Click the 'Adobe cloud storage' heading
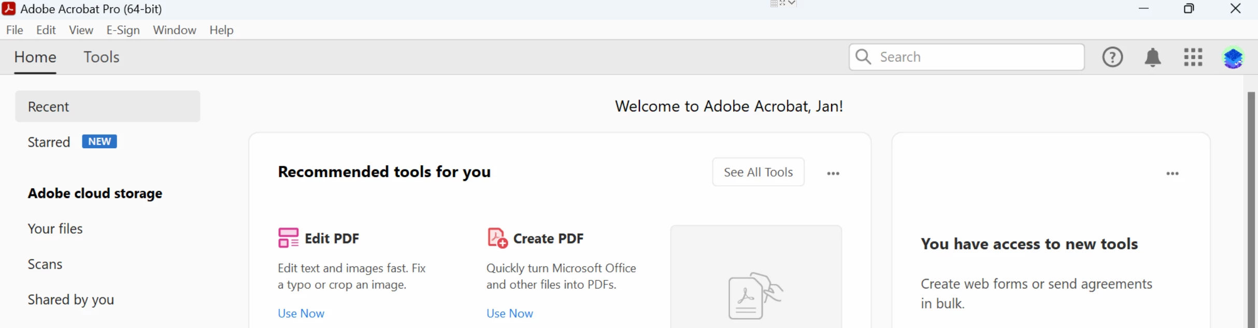The image size is (1258, 328). click(x=95, y=193)
